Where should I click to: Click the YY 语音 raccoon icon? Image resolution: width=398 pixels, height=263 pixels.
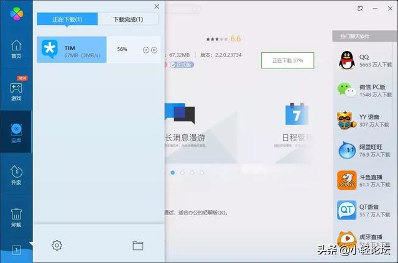coord(346,120)
